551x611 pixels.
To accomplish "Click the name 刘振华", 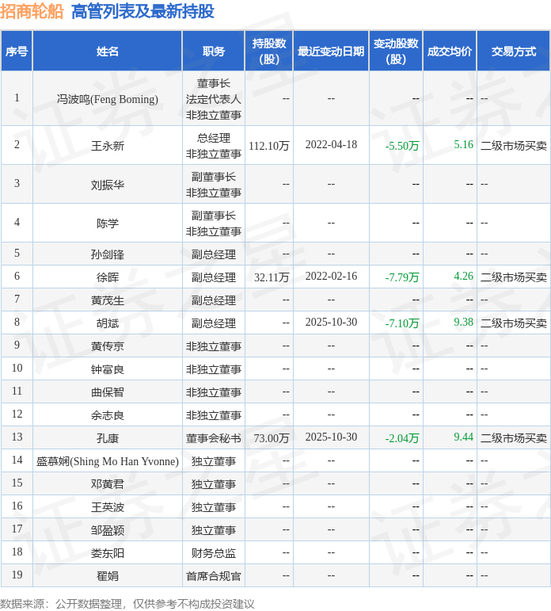I will point(108,185).
